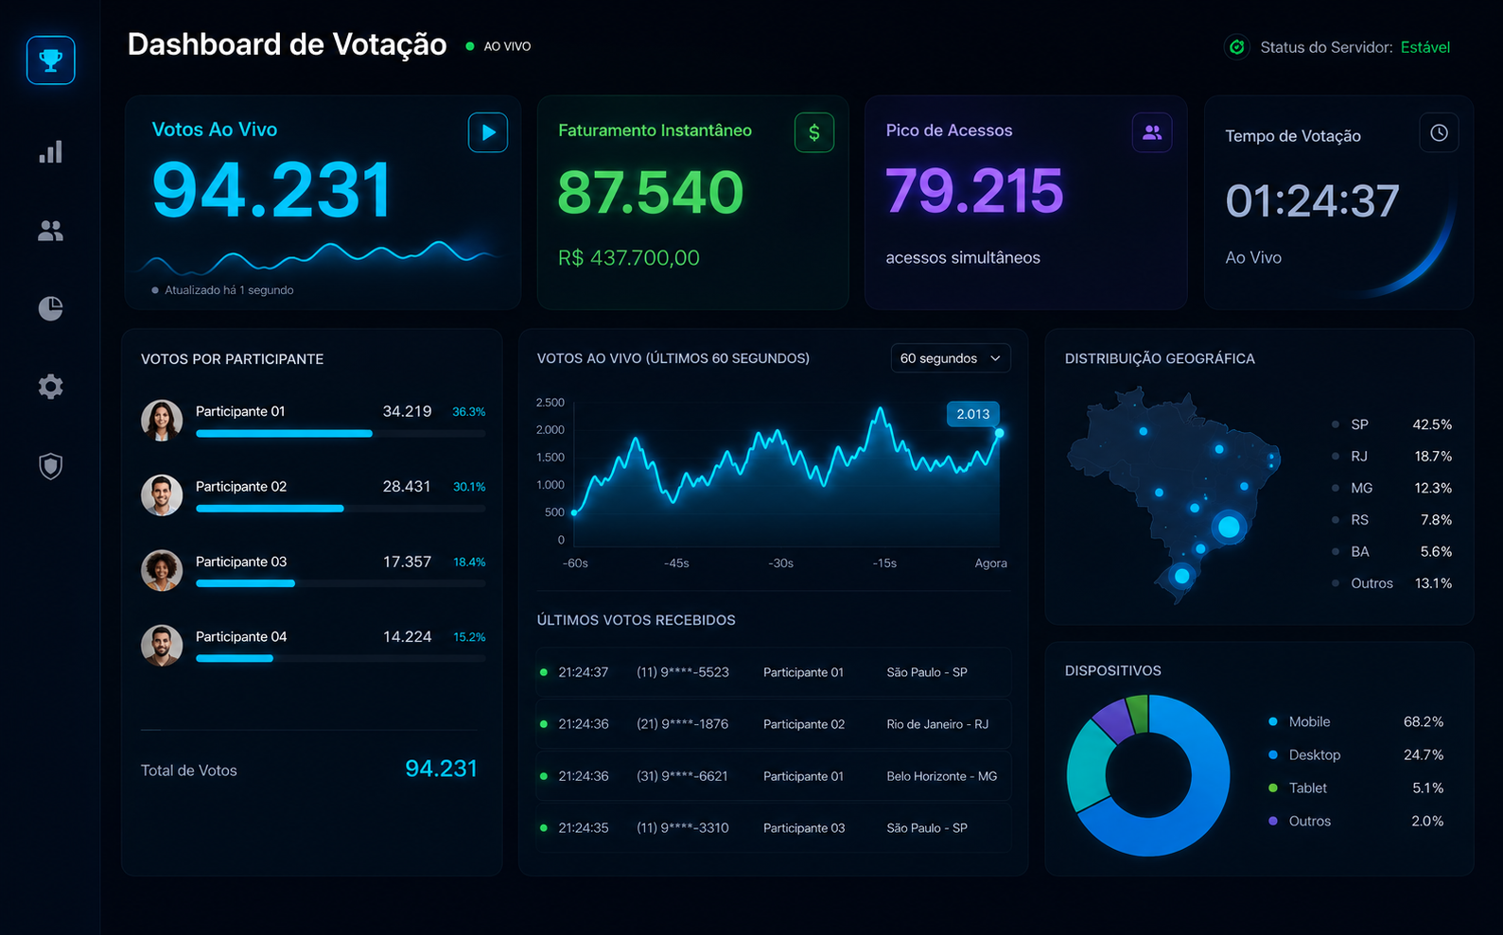Select Participante 01 avatar
This screenshot has height=935, width=1503.
(x=162, y=420)
